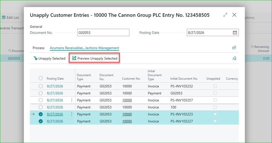272x143 pixels.
Task: Select the row with Initial Document No. 100
Action: click(41, 107)
